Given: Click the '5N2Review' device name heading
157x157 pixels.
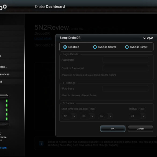Looking at the screenshot, I should tap(52, 27).
